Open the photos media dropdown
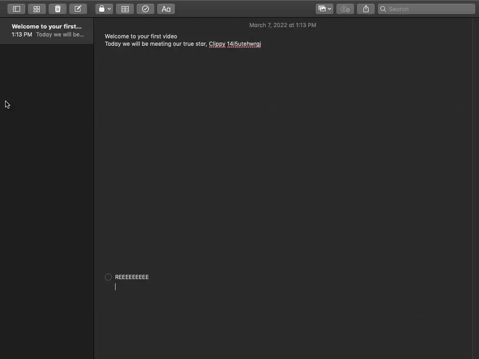The image size is (479, 359). pos(325,9)
